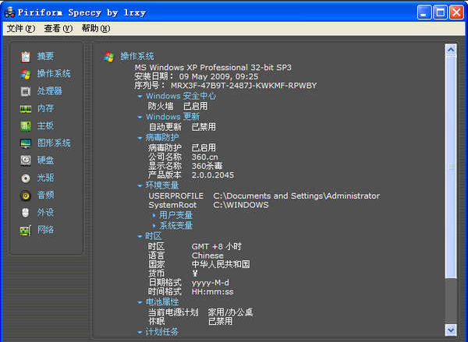This screenshot has height=342, width=468.
Task: Collapse the Windows 安全中心 section
Action: [x=140, y=97]
